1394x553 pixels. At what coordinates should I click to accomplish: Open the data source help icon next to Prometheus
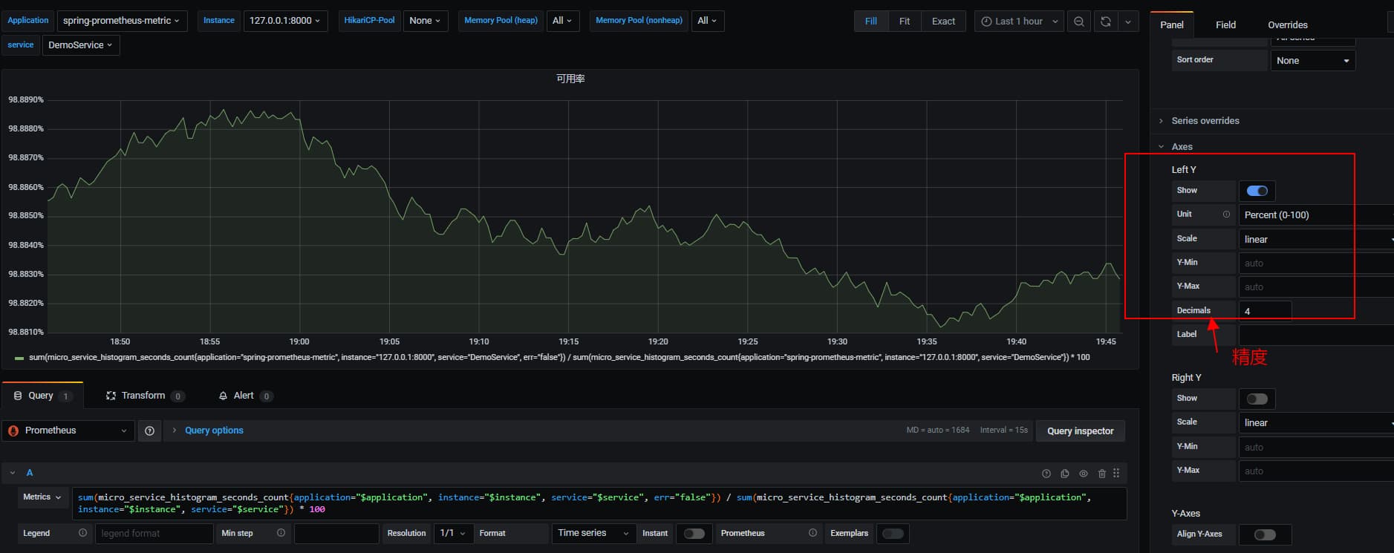pos(149,431)
